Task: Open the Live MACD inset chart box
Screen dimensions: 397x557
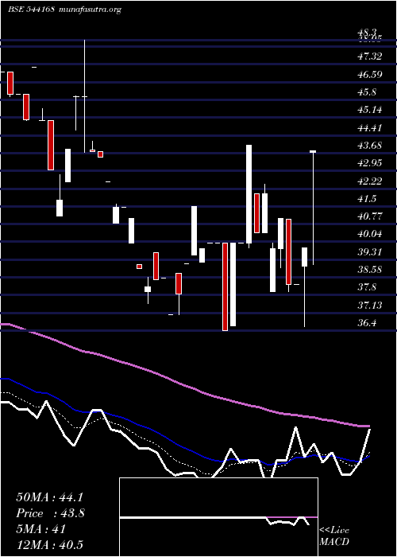Action: point(218,517)
